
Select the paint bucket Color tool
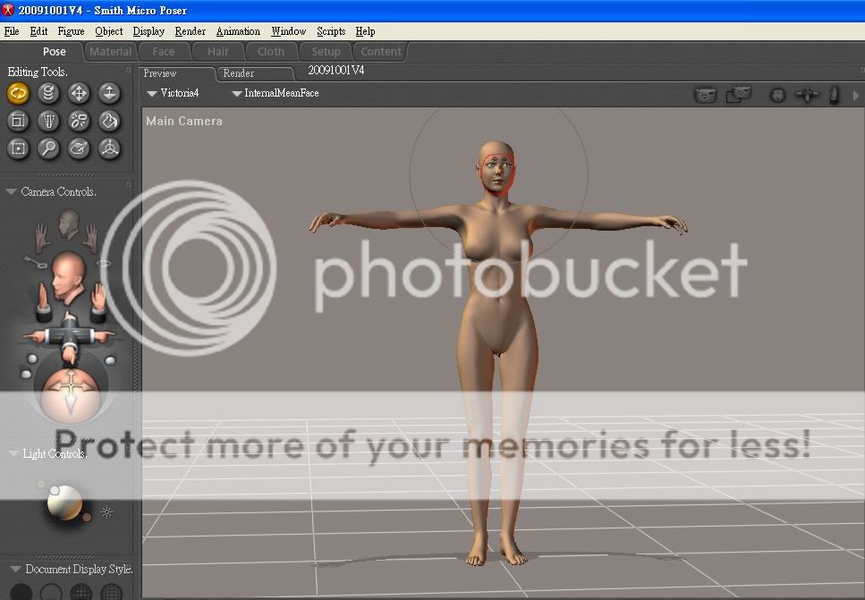tap(109, 121)
